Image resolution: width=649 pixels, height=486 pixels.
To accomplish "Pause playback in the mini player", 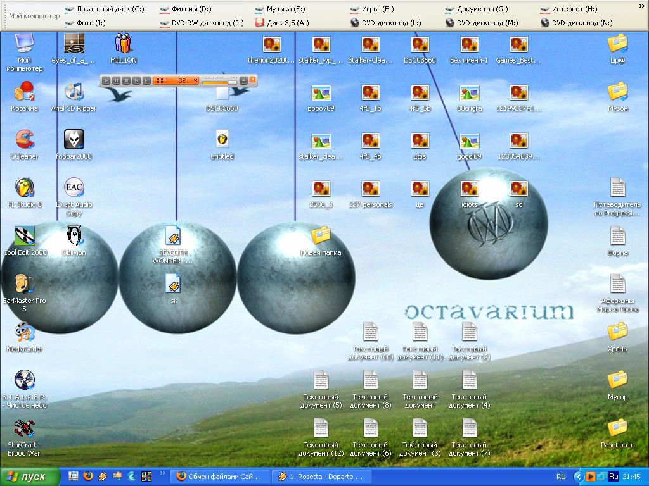I will point(117,80).
